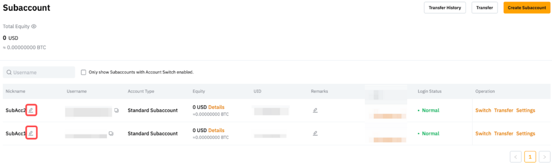Open Settings for SubAcc2
This screenshot has height=164, width=552.
pos(525,110)
